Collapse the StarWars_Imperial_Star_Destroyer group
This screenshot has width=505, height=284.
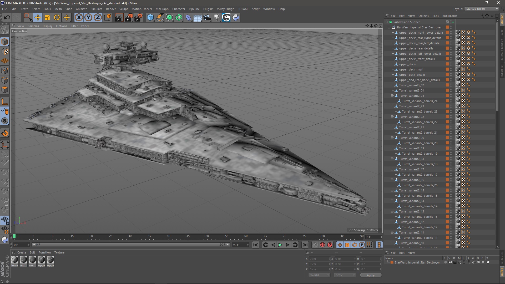click(389, 27)
